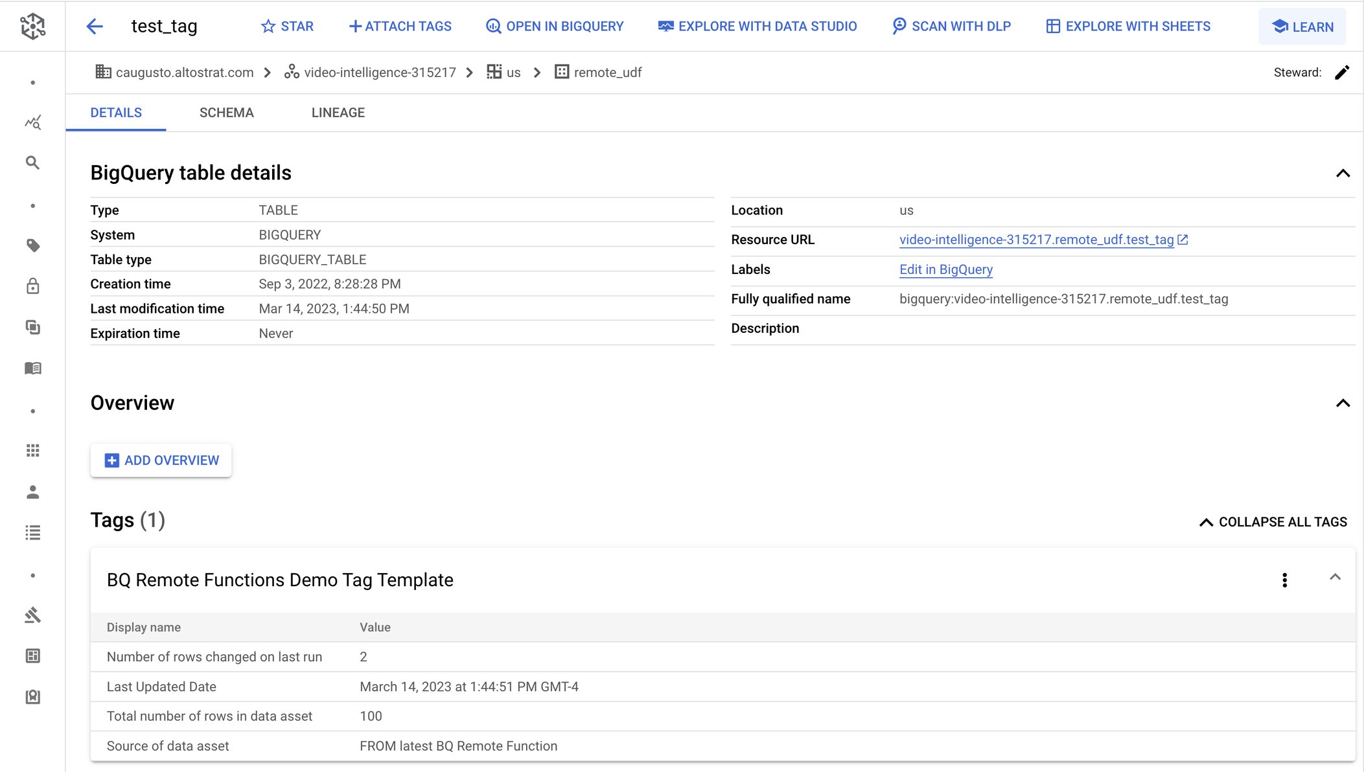Open the video-intelligence-315217.remote_udf.test_tag resource link
This screenshot has height=772, width=1364.
(x=1036, y=240)
